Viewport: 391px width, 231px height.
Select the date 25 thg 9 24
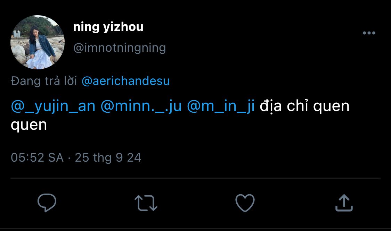(108, 158)
